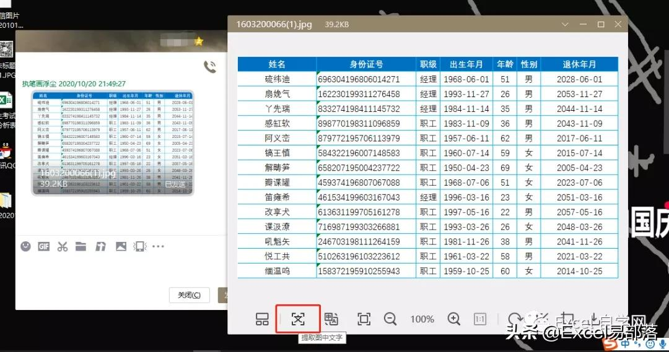Select ID cell 879772195706113979
This screenshot has height=352, width=669.
click(x=366, y=138)
